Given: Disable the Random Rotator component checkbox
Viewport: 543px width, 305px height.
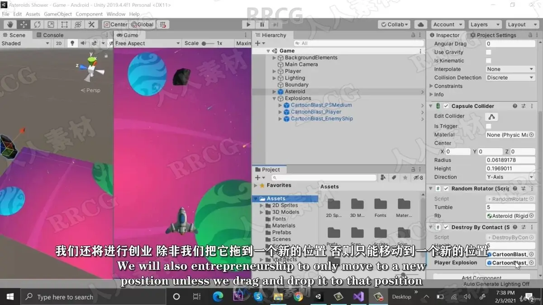Looking at the screenshot, I should (446, 188).
